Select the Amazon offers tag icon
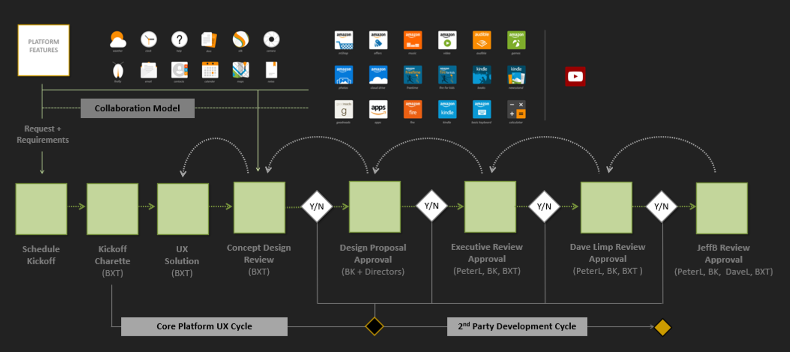The width and height of the screenshot is (790, 352). click(x=378, y=40)
